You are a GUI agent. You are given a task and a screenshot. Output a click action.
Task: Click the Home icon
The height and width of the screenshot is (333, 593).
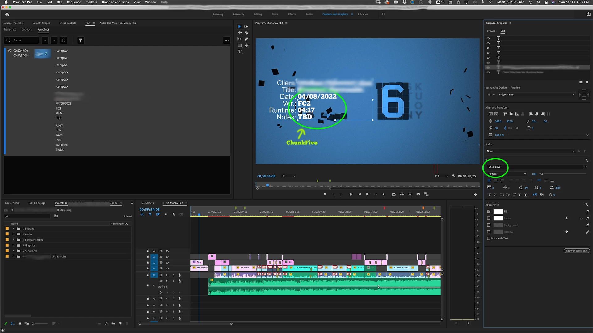click(7, 14)
